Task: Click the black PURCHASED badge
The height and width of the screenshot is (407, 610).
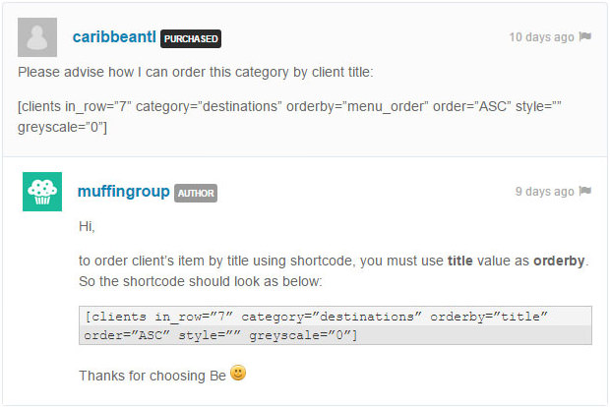Action: [191, 39]
